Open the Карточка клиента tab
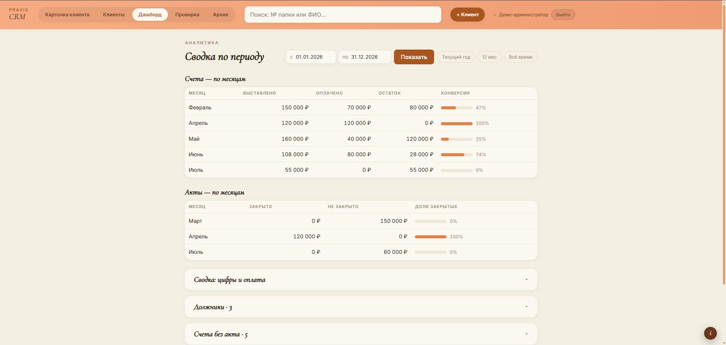726x345 pixels. point(67,14)
